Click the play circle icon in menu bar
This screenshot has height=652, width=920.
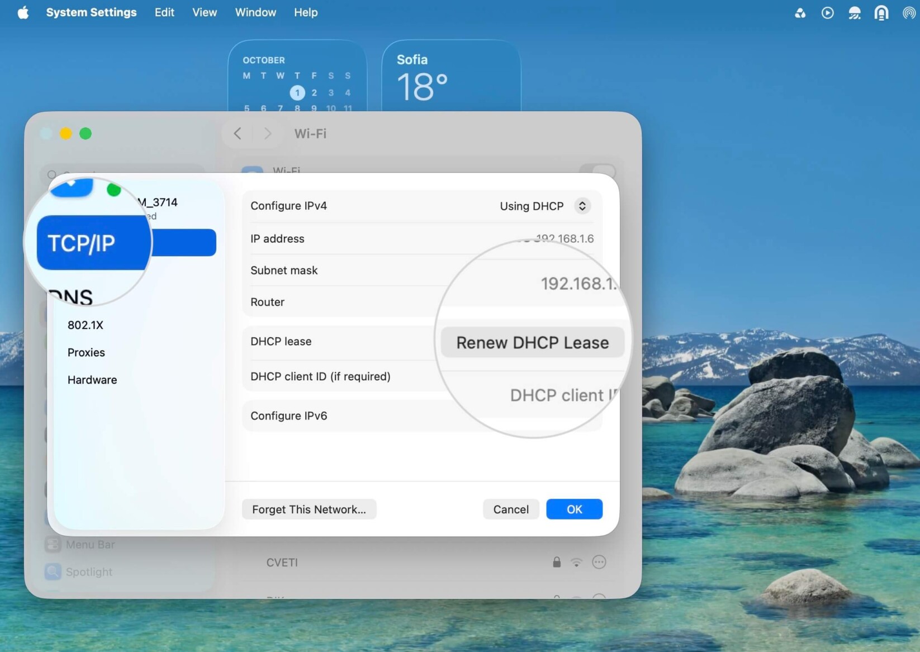[x=827, y=13]
